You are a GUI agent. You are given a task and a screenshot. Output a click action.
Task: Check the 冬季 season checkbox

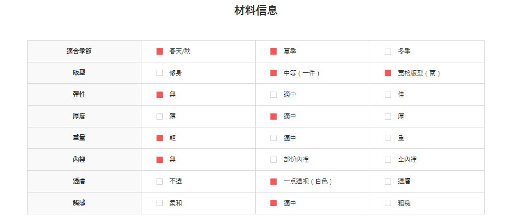388,51
